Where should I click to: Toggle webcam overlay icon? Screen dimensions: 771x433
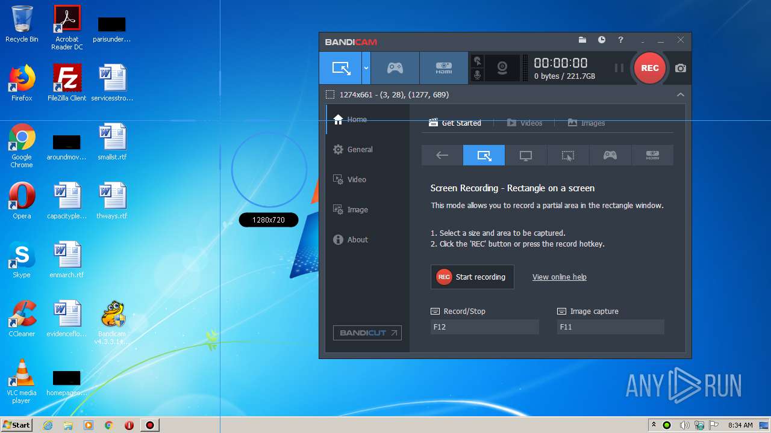(x=502, y=68)
